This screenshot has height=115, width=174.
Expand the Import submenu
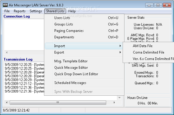[x=84, y=46]
